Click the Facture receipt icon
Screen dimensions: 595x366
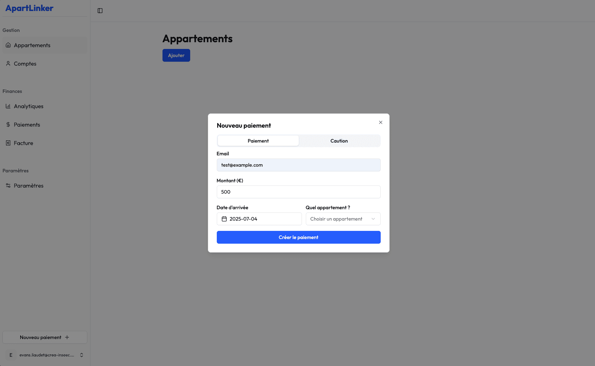(8, 143)
